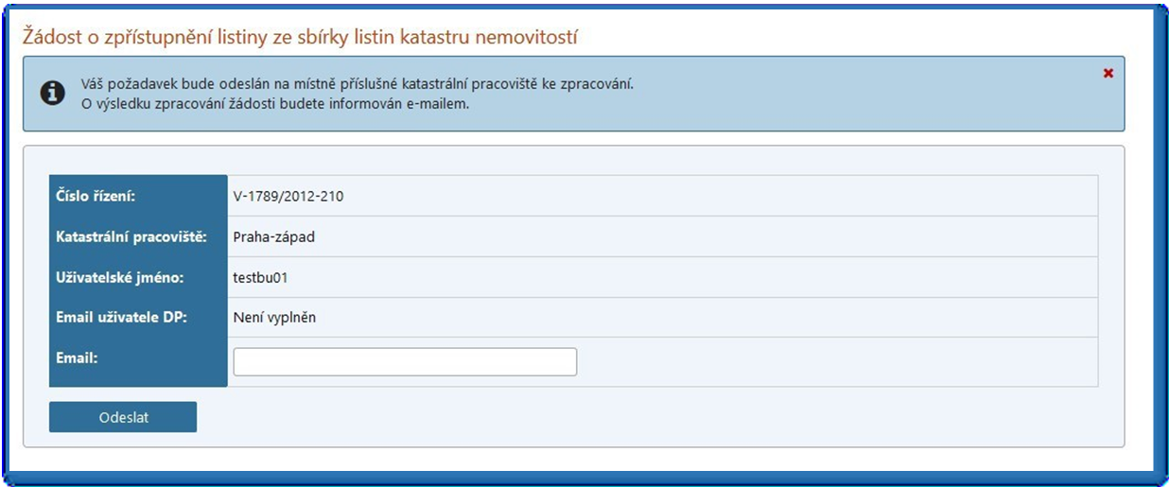This screenshot has width=1169, height=487.
Task: Click the message line 'Váš požadavek bude odeslán'
Action: click(x=357, y=83)
